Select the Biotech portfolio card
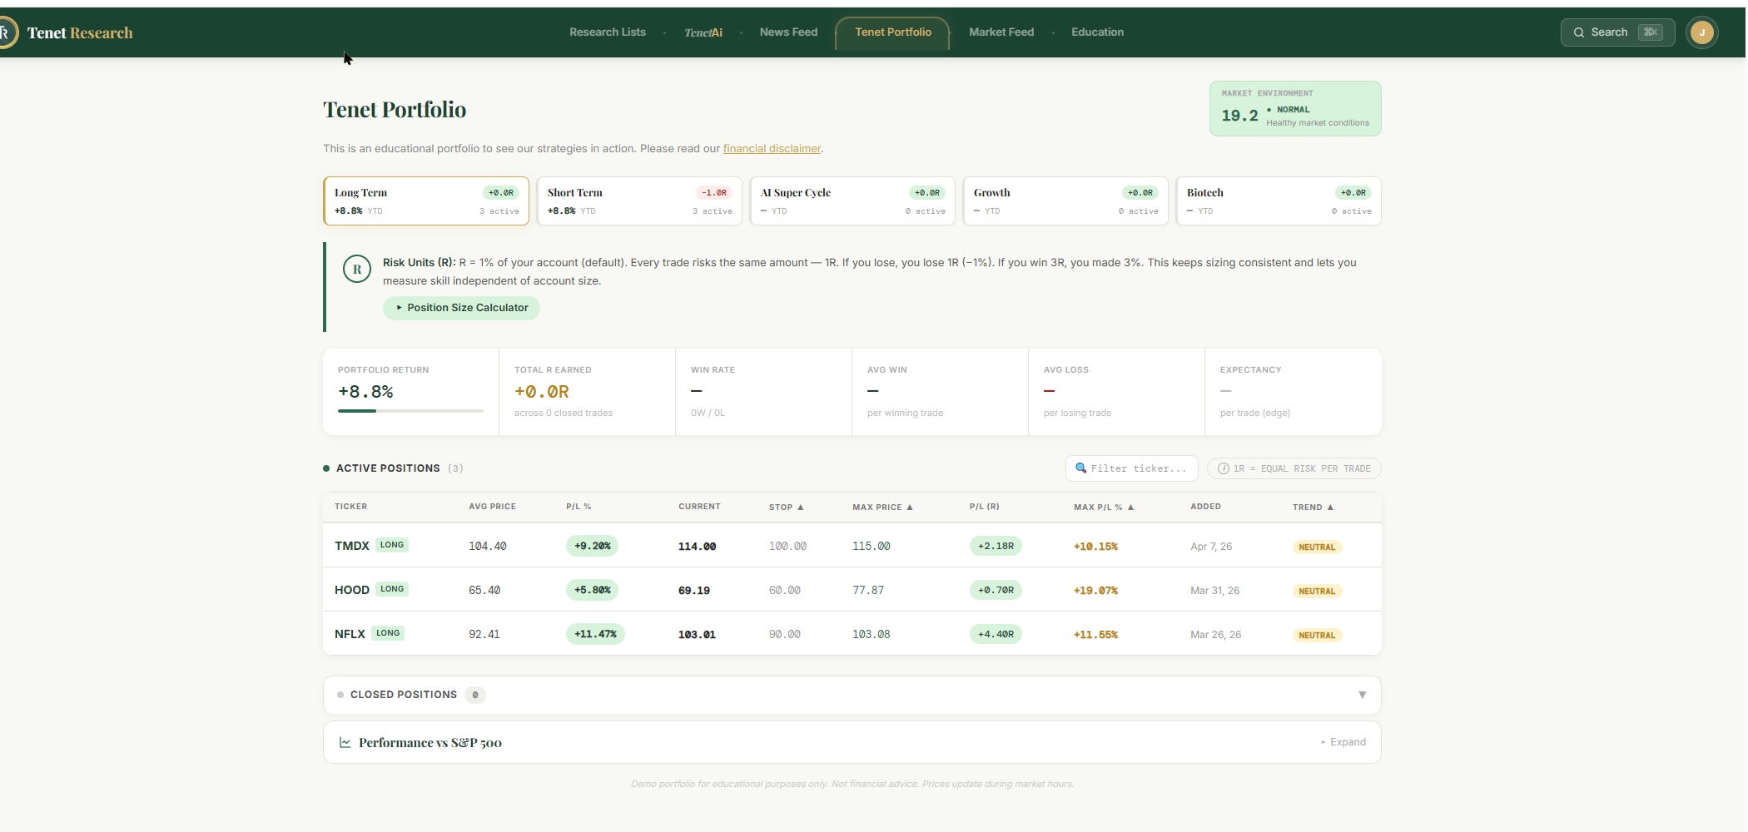Image resolution: width=1748 pixels, height=832 pixels. (1279, 201)
